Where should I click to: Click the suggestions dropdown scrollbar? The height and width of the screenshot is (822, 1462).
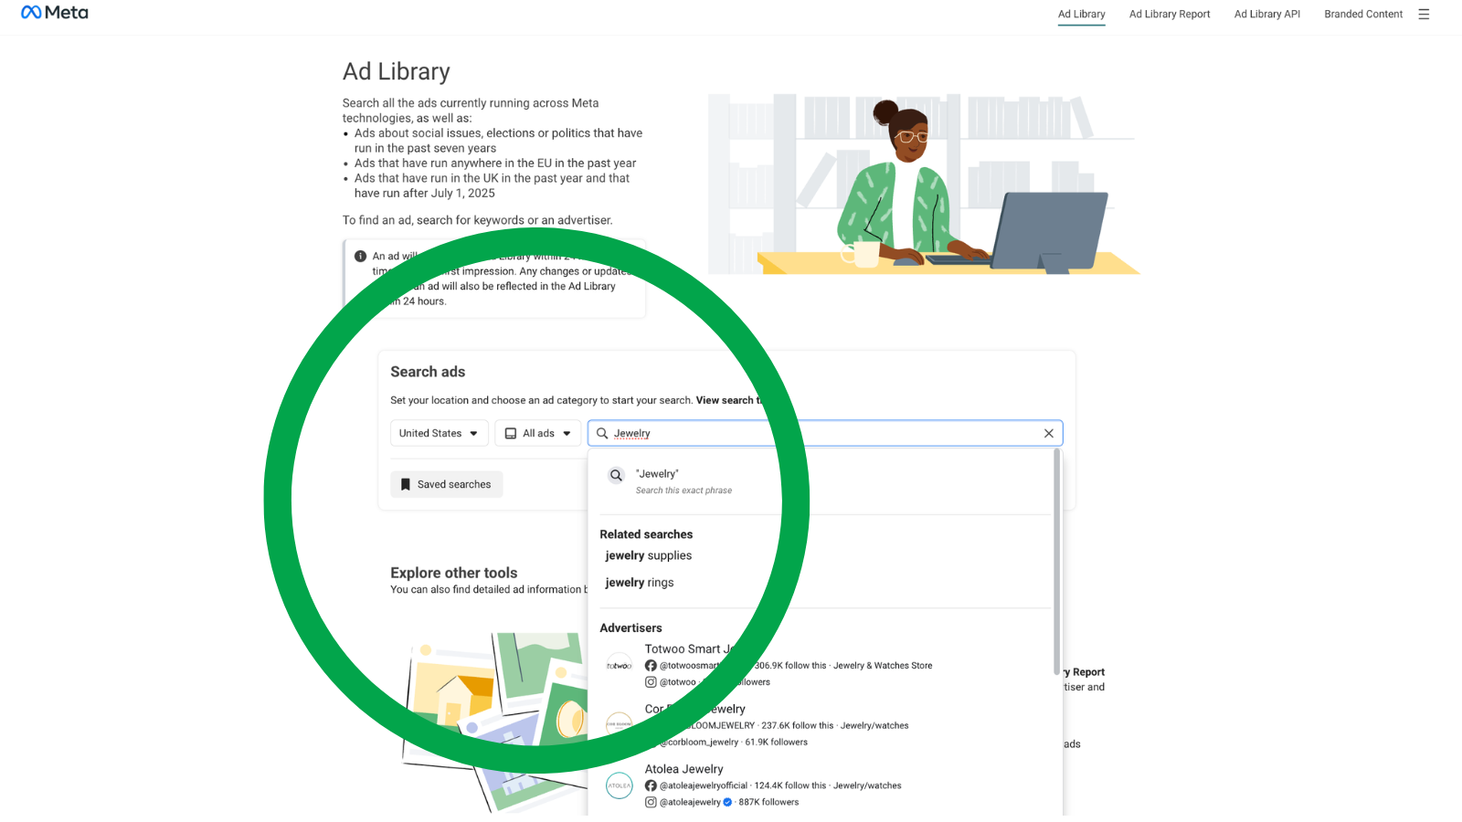(1057, 562)
